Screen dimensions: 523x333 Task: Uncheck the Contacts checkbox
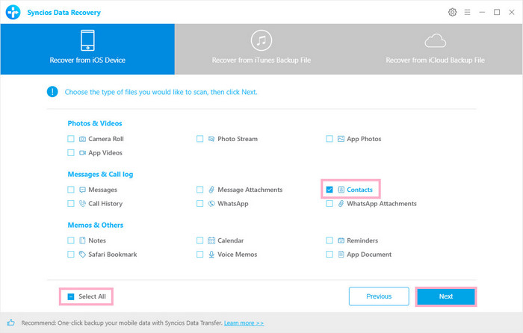point(329,190)
